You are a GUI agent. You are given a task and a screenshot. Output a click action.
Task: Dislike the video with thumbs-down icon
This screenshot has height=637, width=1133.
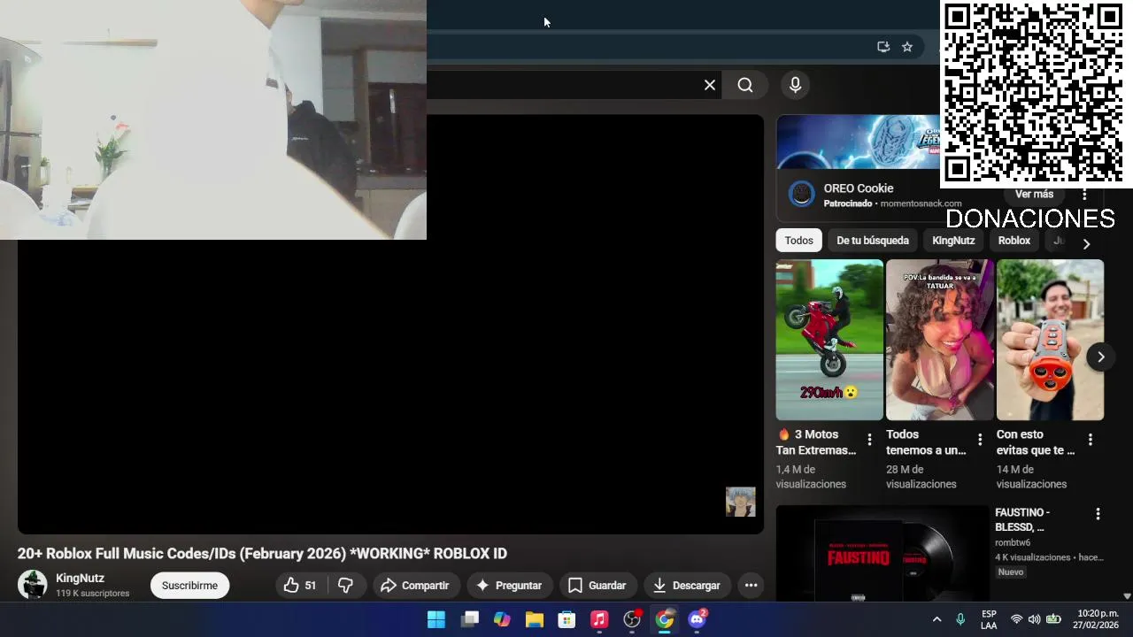coord(346,586)
